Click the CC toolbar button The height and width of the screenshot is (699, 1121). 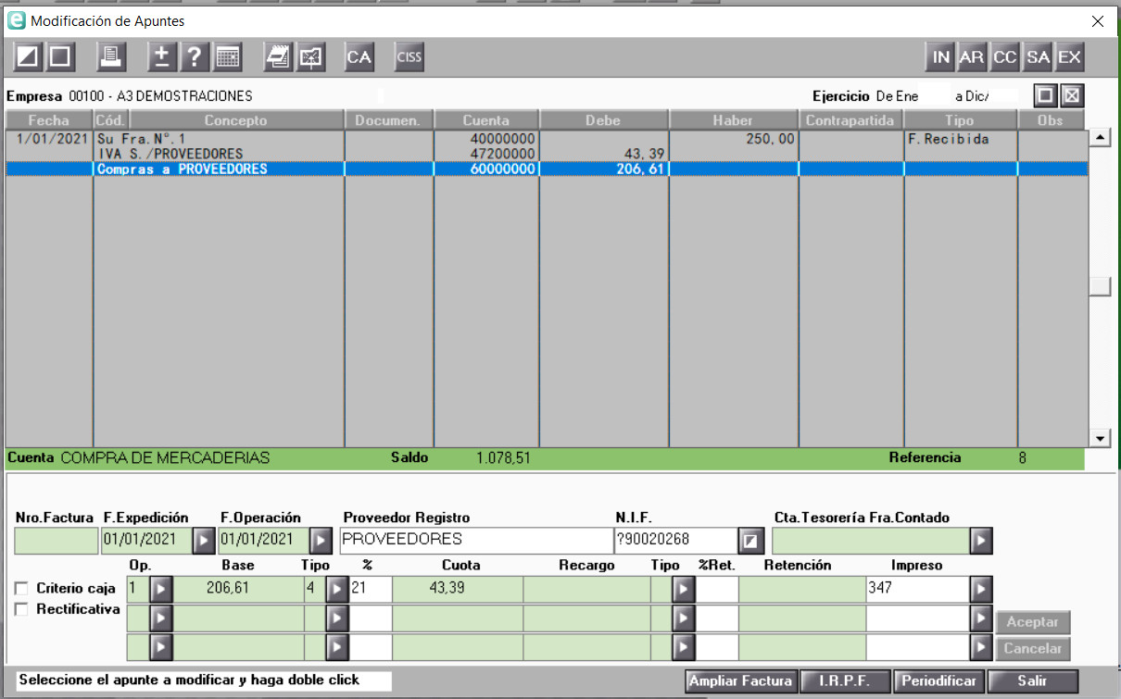(x=1004, y=56)
